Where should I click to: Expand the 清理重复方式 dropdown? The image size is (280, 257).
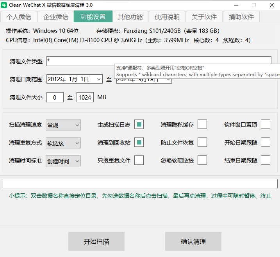[x=63, y=143]
